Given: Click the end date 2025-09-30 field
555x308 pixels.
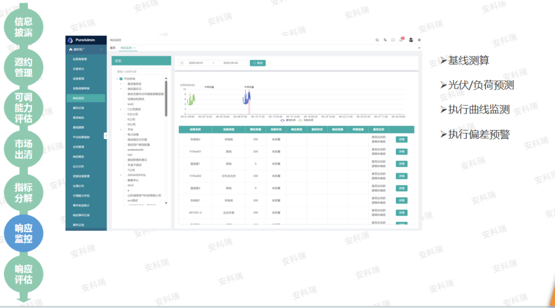Looking at the screenshot, I should (230, 63).
